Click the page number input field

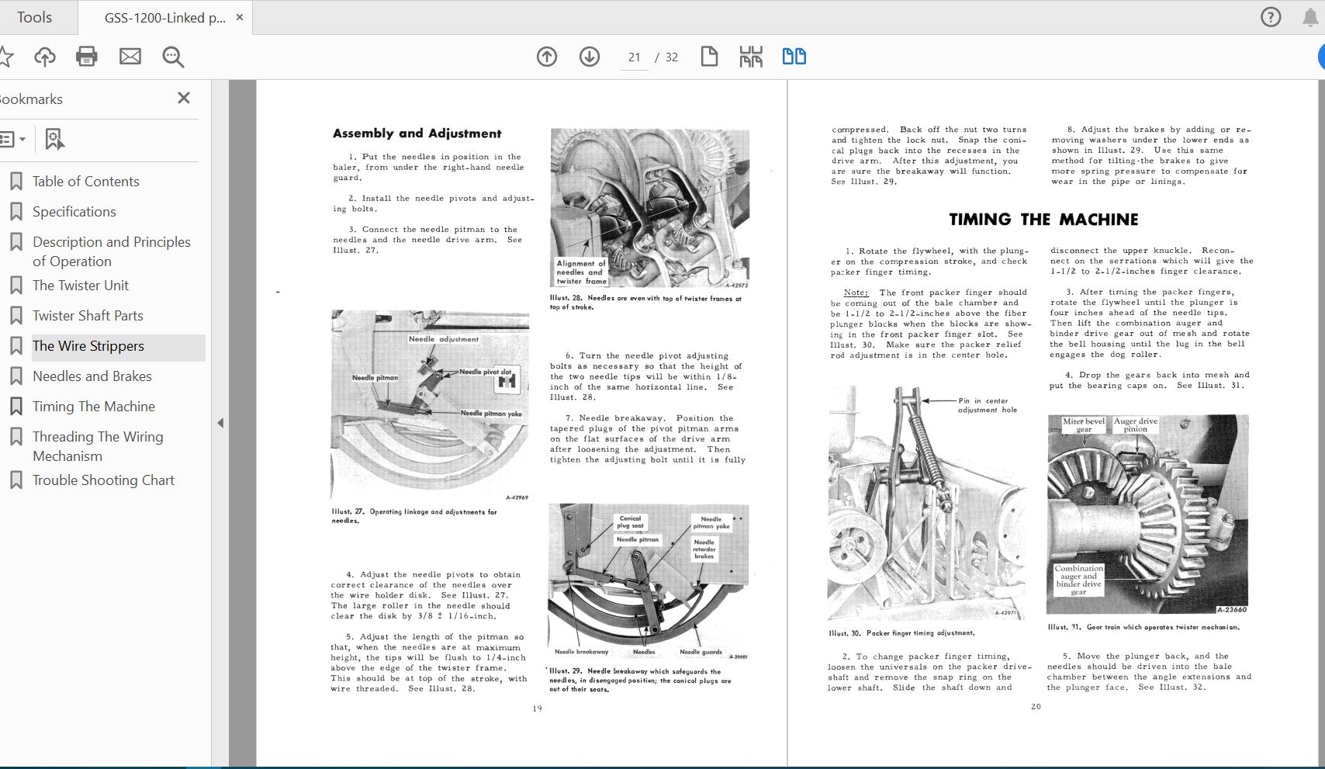(635, 57)
